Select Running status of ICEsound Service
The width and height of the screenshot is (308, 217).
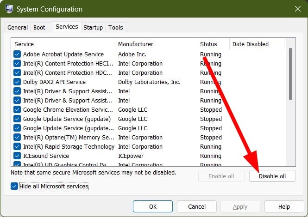point(211,156)
